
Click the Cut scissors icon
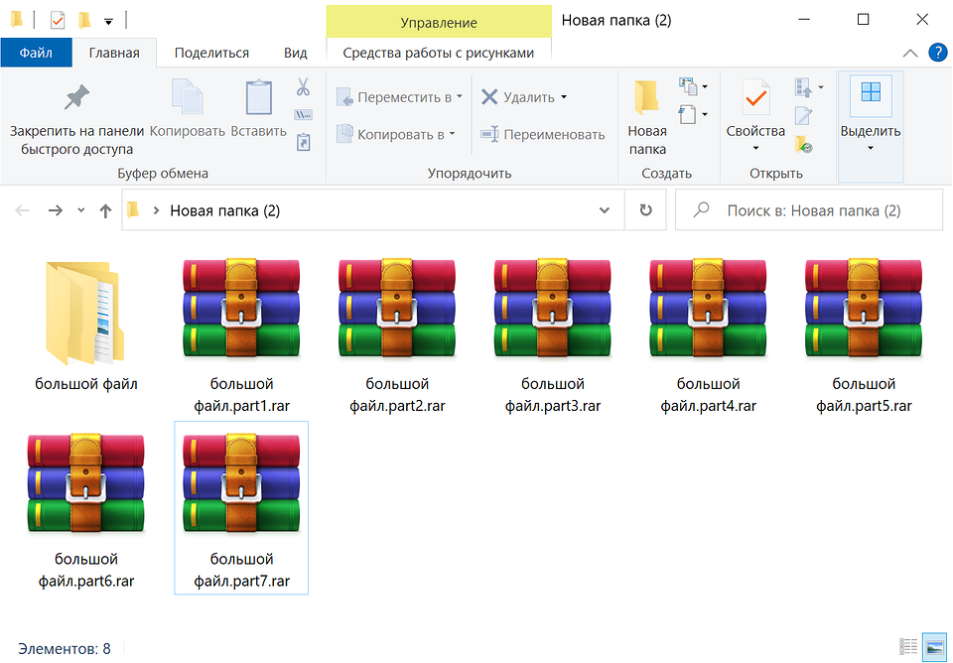[x=303, y=87]
